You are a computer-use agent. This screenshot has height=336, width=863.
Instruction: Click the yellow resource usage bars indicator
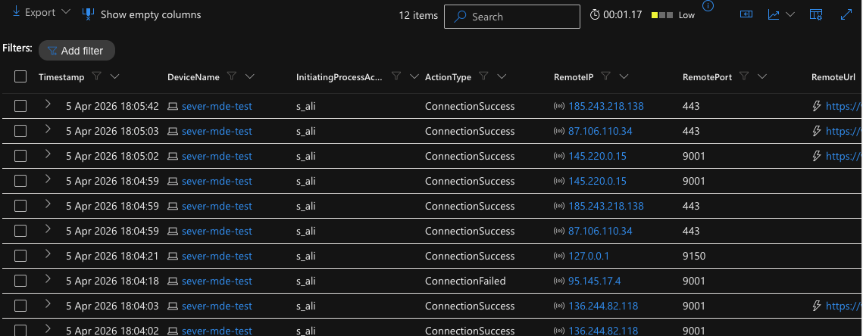pos(661,15)
